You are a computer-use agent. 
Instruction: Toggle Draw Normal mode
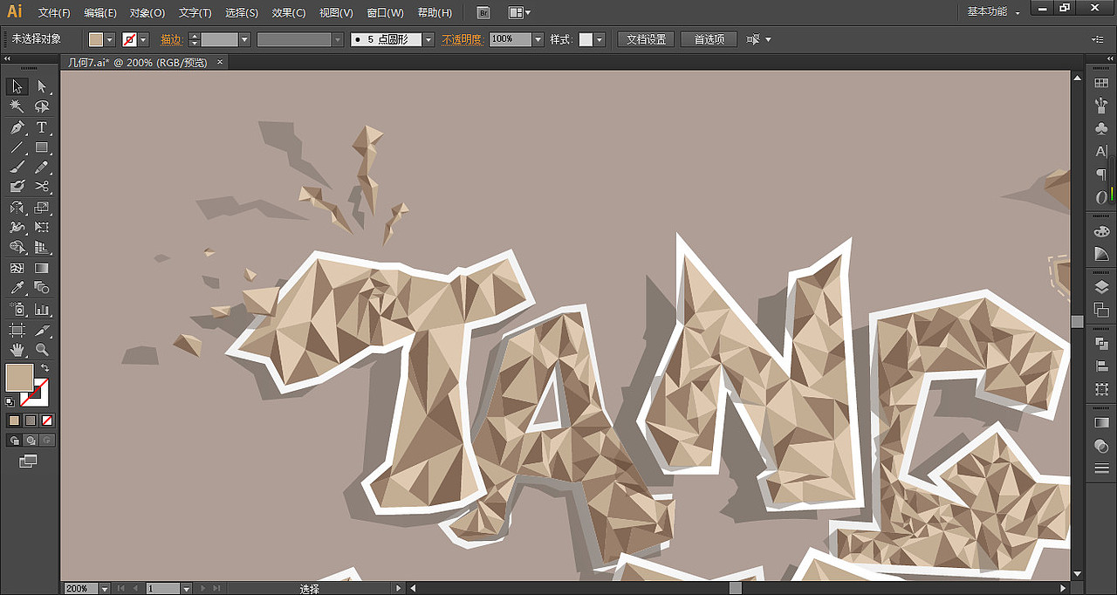point(14,441)
